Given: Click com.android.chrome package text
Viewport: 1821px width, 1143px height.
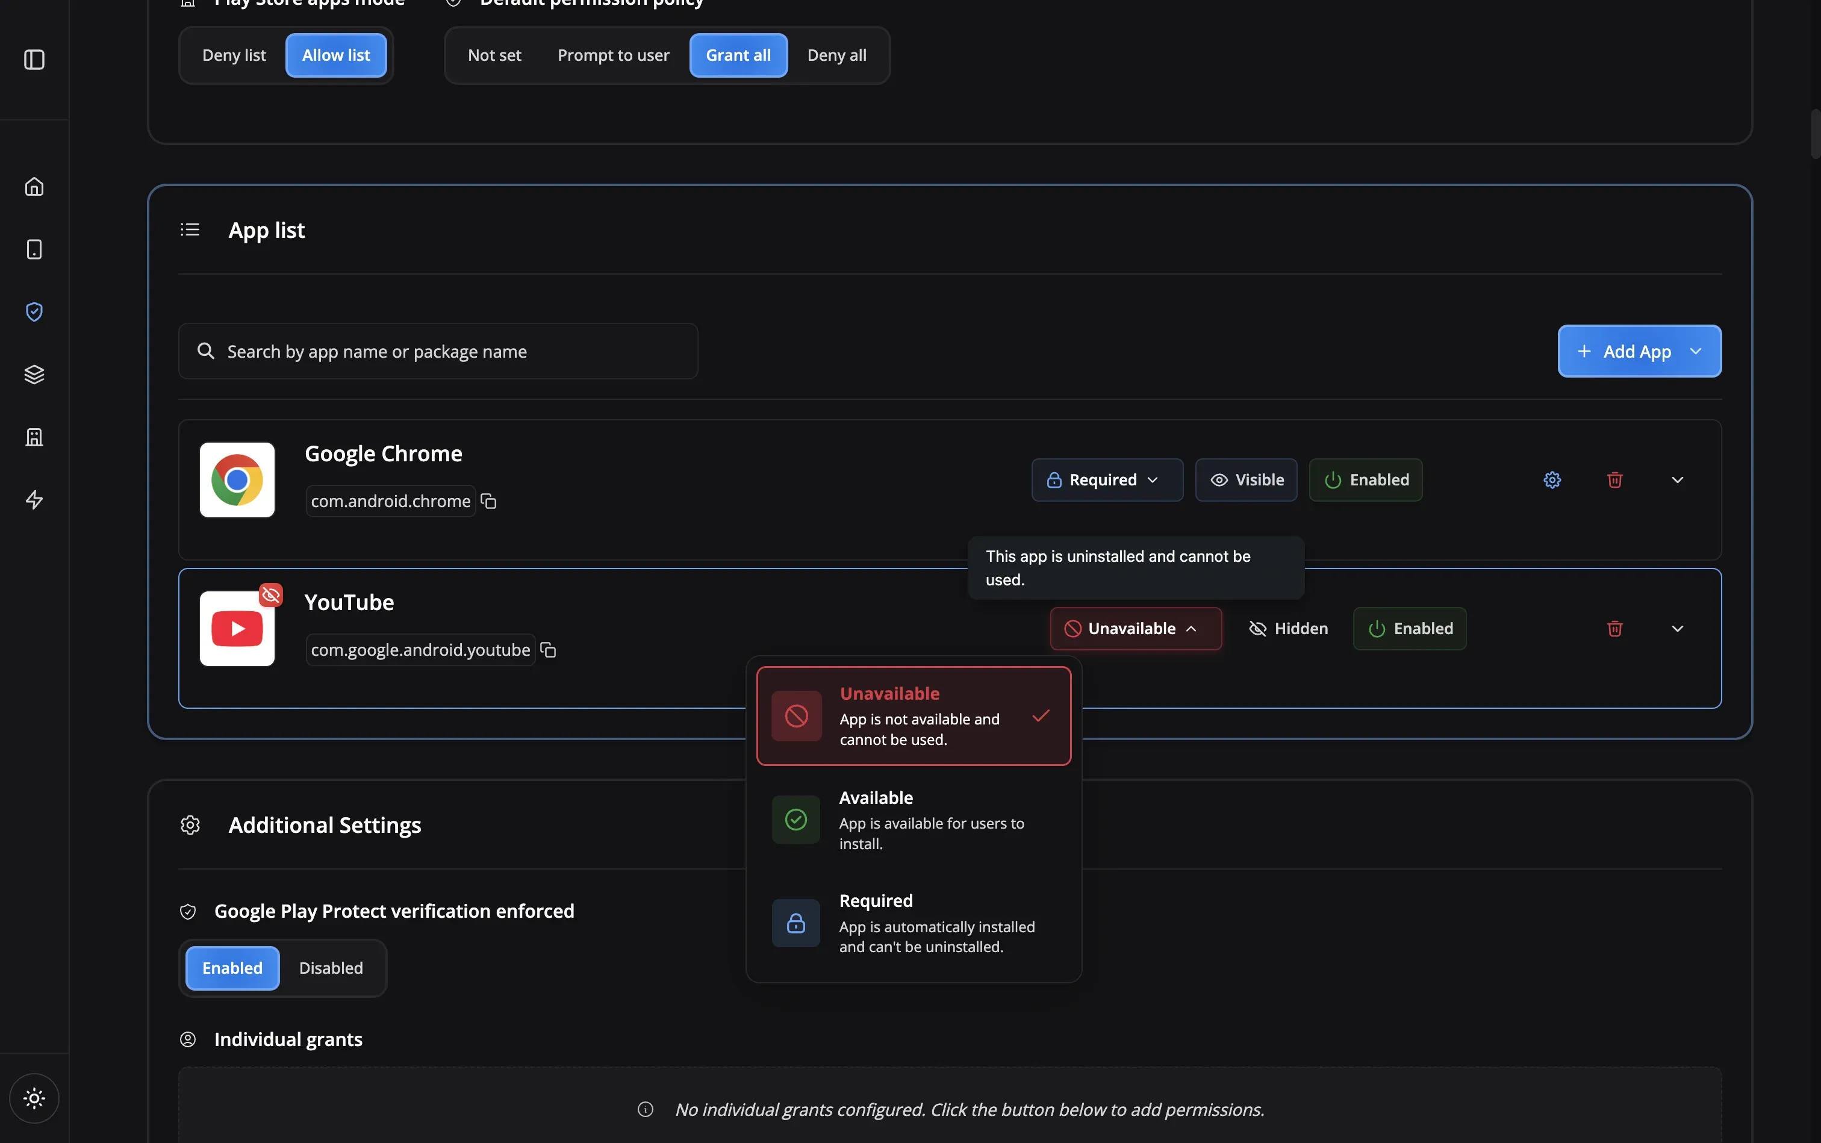Looking at the screenshot, I should 391,501.
